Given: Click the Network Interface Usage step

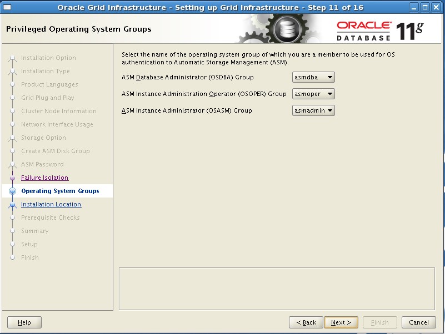Looking at the screenshot, I should pyautogui.click(x=57, y=124).
